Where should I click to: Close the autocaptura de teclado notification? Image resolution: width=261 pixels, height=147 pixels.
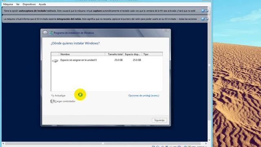pyautogui.click(x=203, y=11)
